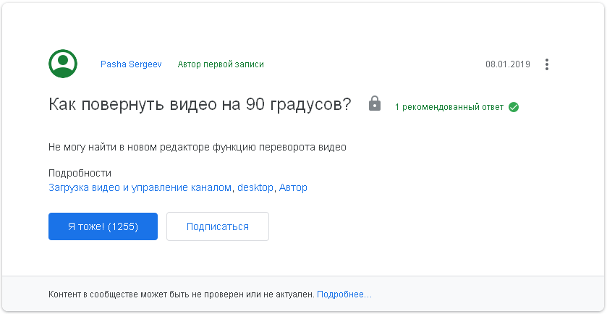This screenshot has height=314, width=607.
Task: Click the post date 08.01.2019
Action: click(x=507, y=64)
